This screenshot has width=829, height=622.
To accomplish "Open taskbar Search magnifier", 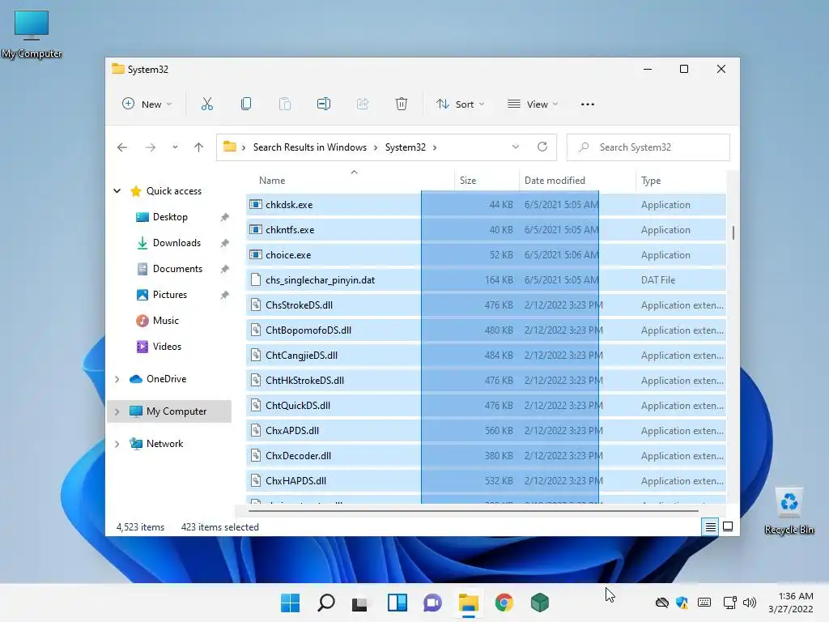I will (x=326, y=603).
